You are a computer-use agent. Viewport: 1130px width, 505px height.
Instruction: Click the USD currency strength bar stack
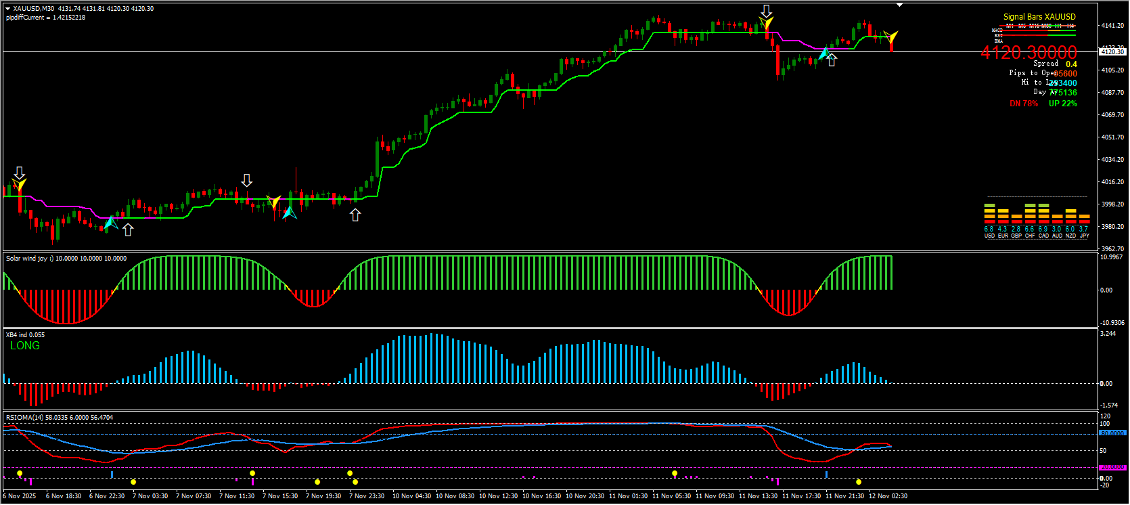click(989, 213)
